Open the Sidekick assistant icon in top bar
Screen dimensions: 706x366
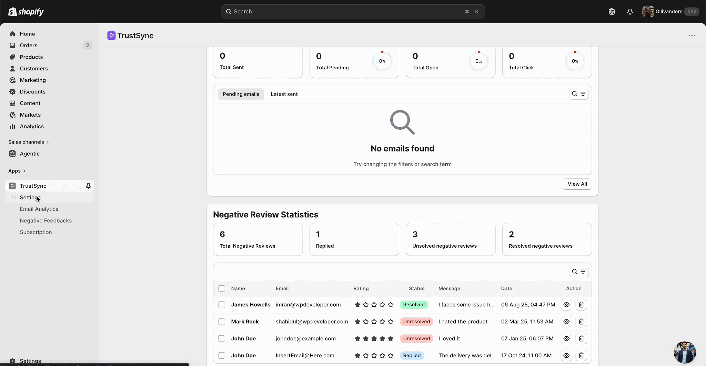[612, 12]
